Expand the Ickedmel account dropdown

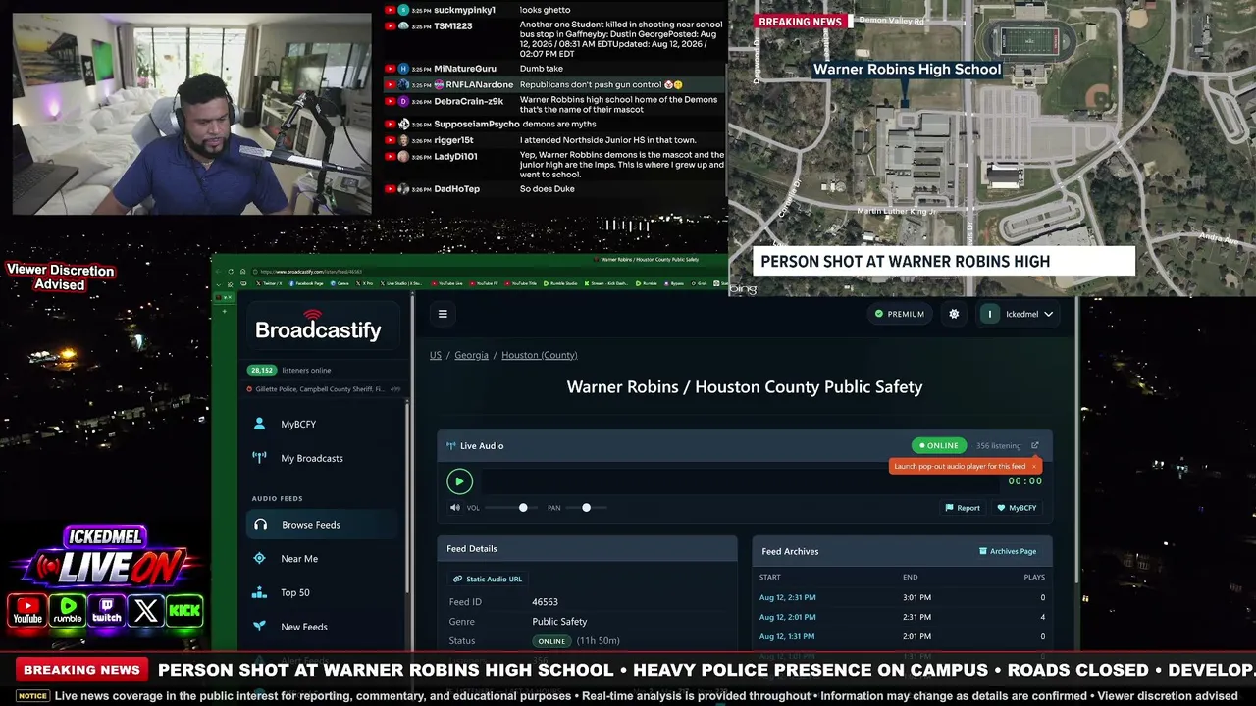pos(1018,314)
